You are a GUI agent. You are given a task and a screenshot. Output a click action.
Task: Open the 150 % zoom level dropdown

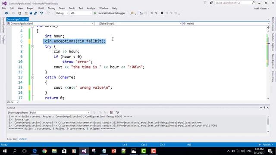[x=17, y=102]
